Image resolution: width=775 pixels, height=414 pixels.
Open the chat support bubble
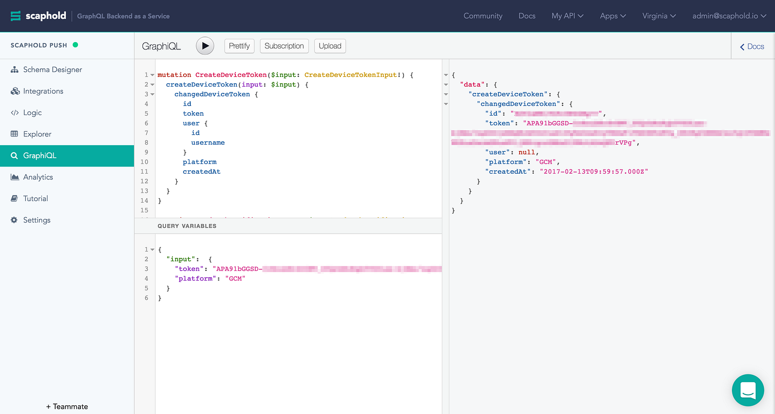click(747, 390)
